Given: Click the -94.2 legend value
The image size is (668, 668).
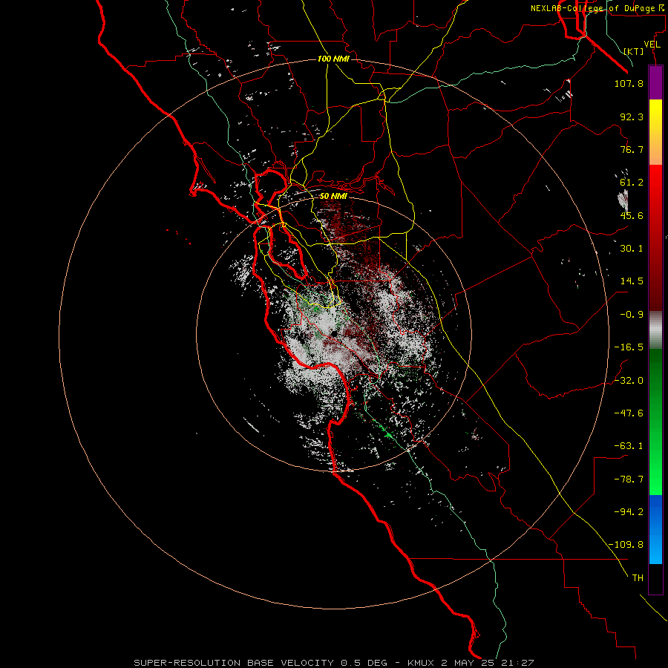Looking at the screenshot, I should pos(629,512).
